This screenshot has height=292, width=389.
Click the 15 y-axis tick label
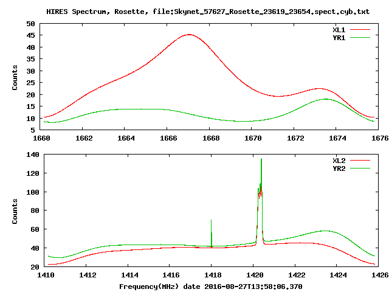click(30, 106)
